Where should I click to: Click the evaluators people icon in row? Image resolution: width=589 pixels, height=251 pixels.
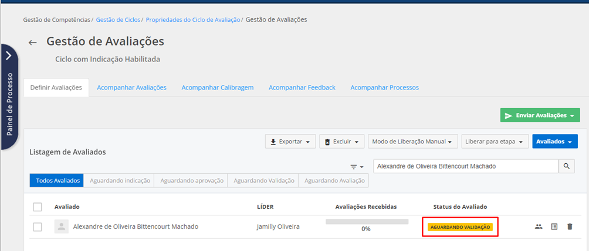[x=539, y=226]
